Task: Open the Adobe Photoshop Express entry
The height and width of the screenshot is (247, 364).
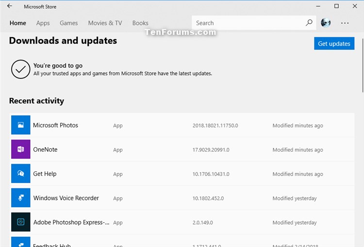Action: click(182, 222)
